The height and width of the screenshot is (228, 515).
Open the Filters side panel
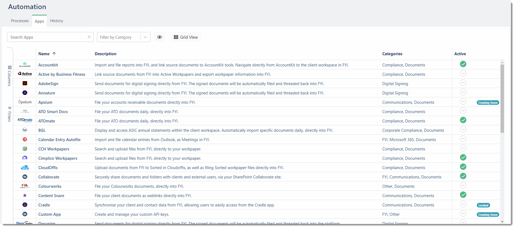[x=9, y=114]
